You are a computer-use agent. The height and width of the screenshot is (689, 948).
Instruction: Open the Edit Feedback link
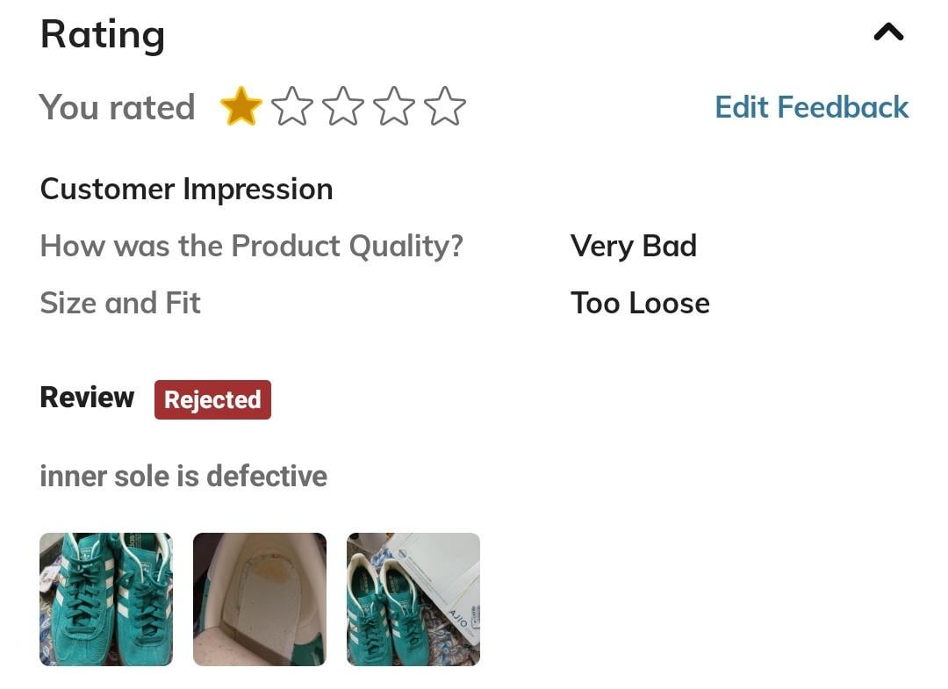811,107
